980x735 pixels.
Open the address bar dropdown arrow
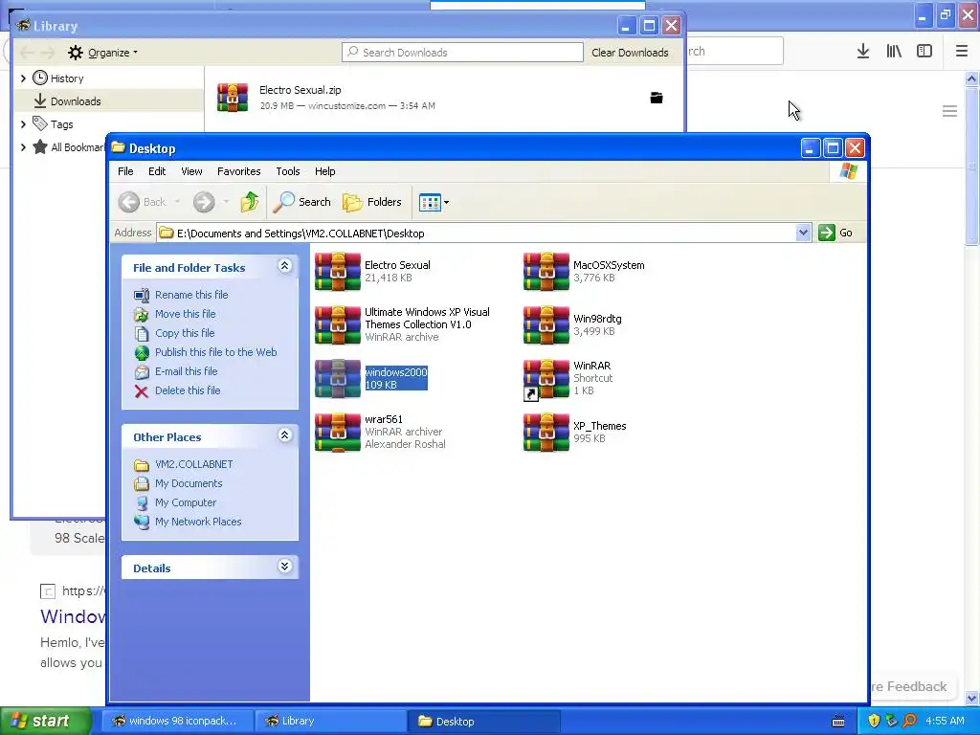[x=803, y=234]
